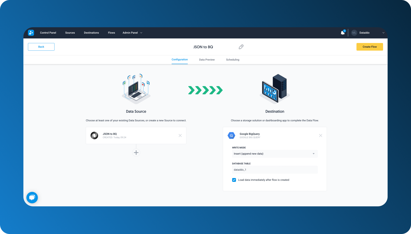
Task: Expand the Admin Panel menu
Action: click(132, 33)
